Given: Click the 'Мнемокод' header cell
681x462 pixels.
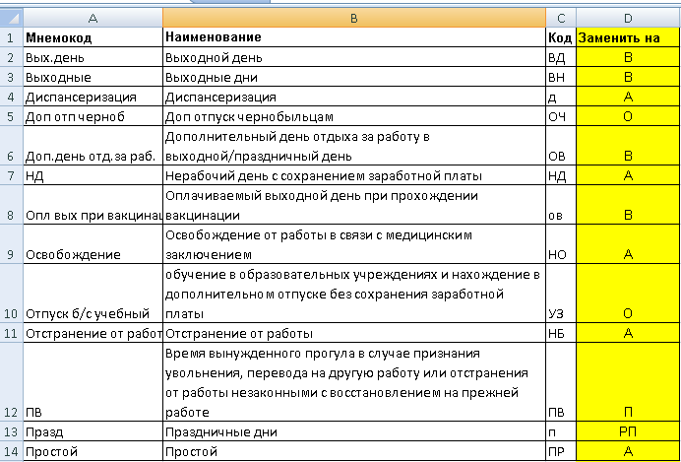Looking at the screenshot, I should click(93, 37).
